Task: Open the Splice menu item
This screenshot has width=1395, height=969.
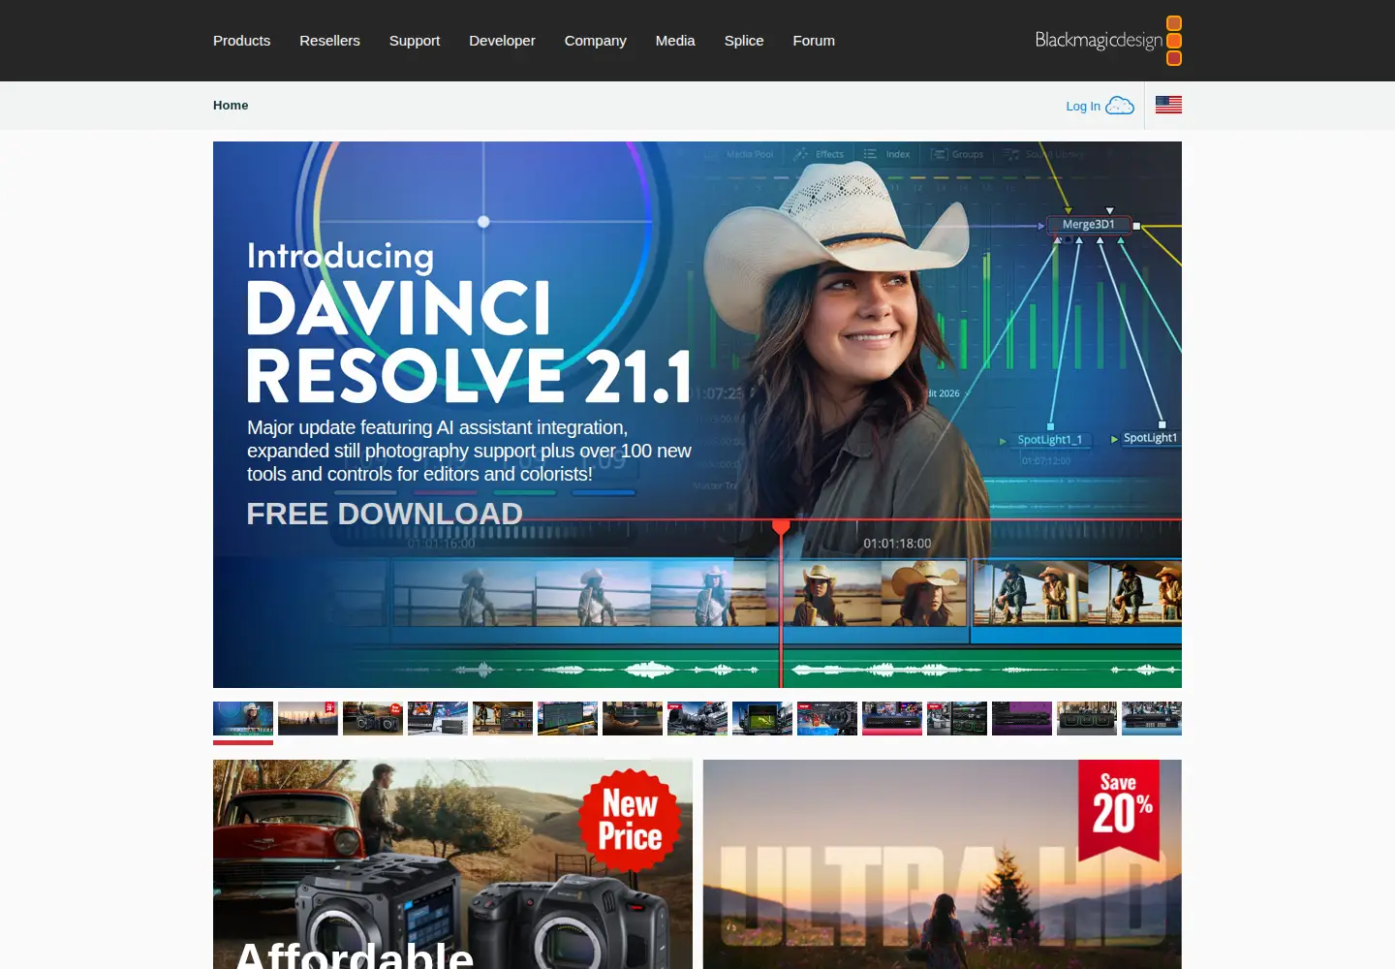Action: [744, 41]
